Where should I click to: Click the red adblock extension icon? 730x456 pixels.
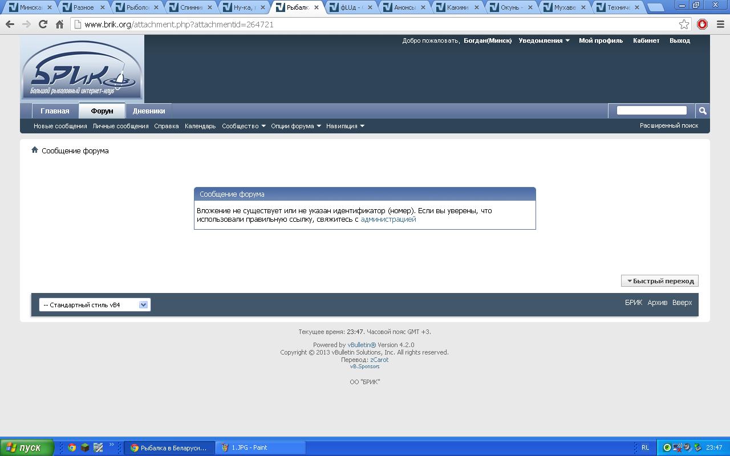click(703, 25)
